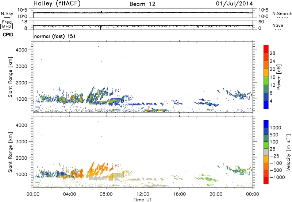Click the "4" label on Power color bar
The height and width of the screenshot is (202, 292).
(271, 101)
